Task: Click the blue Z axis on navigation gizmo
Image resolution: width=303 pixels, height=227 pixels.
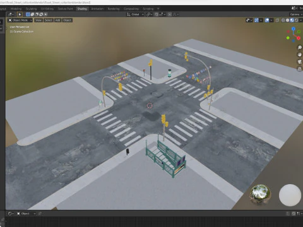Action: pyautogui.click(x=294, y=28)
